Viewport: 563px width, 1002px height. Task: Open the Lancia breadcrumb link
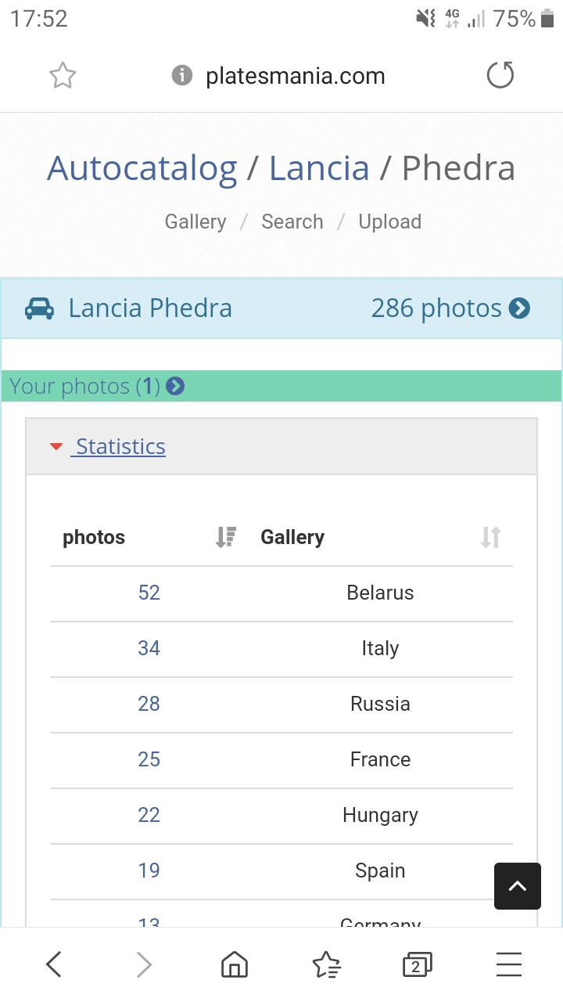(319, 168)
